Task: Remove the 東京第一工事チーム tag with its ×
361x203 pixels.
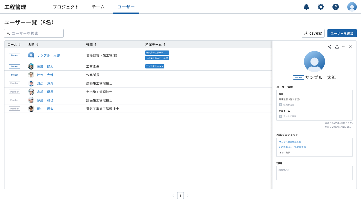Action: [167, 53]
